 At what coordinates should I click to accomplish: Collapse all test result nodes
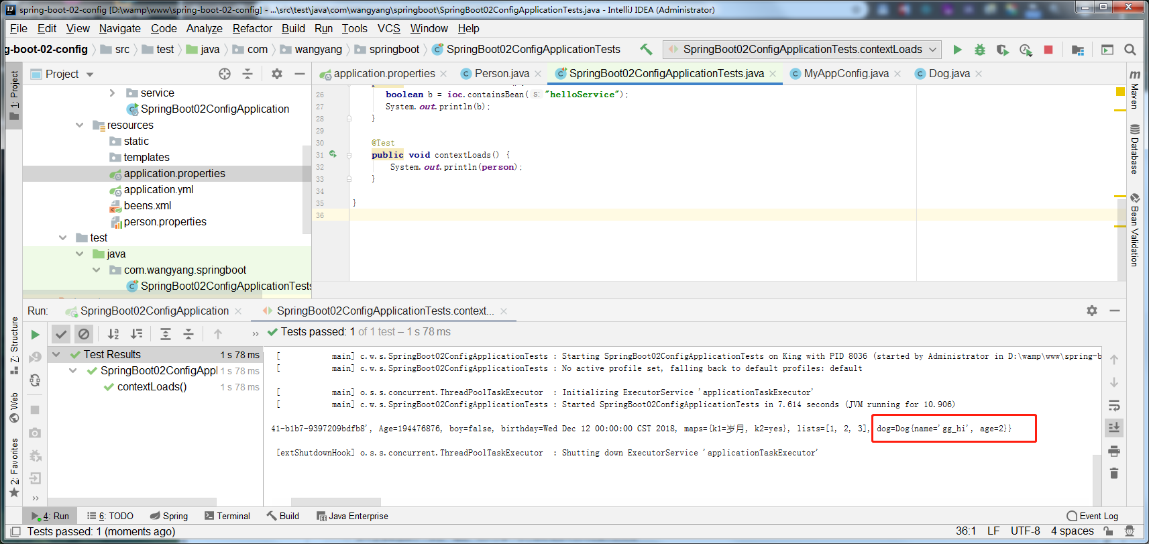click(188, 334)
